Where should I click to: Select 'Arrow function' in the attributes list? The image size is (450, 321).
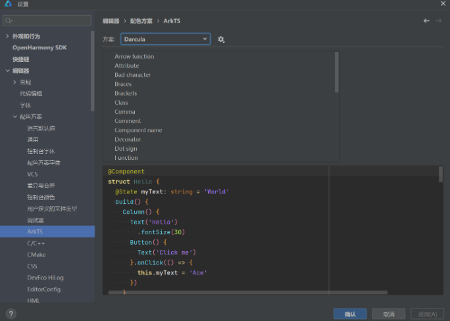(x=134, y=57)
